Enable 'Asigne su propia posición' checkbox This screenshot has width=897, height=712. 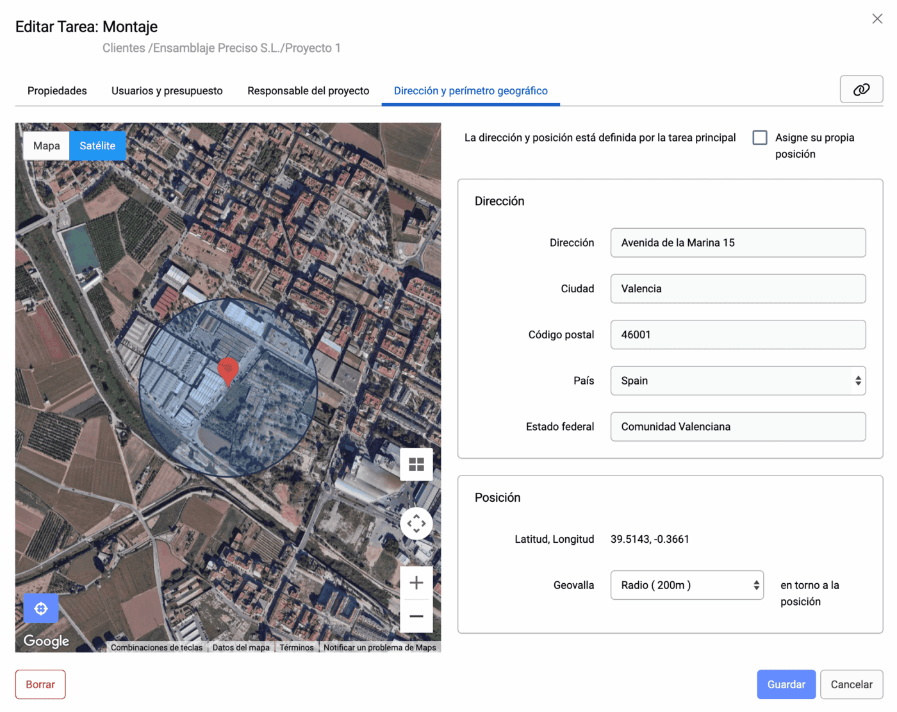(x=760, y=138)
